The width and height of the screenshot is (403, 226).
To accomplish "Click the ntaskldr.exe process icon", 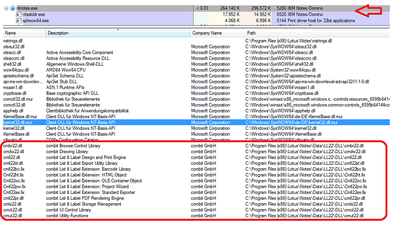I will pyautogui.click(x=19, y=15).
